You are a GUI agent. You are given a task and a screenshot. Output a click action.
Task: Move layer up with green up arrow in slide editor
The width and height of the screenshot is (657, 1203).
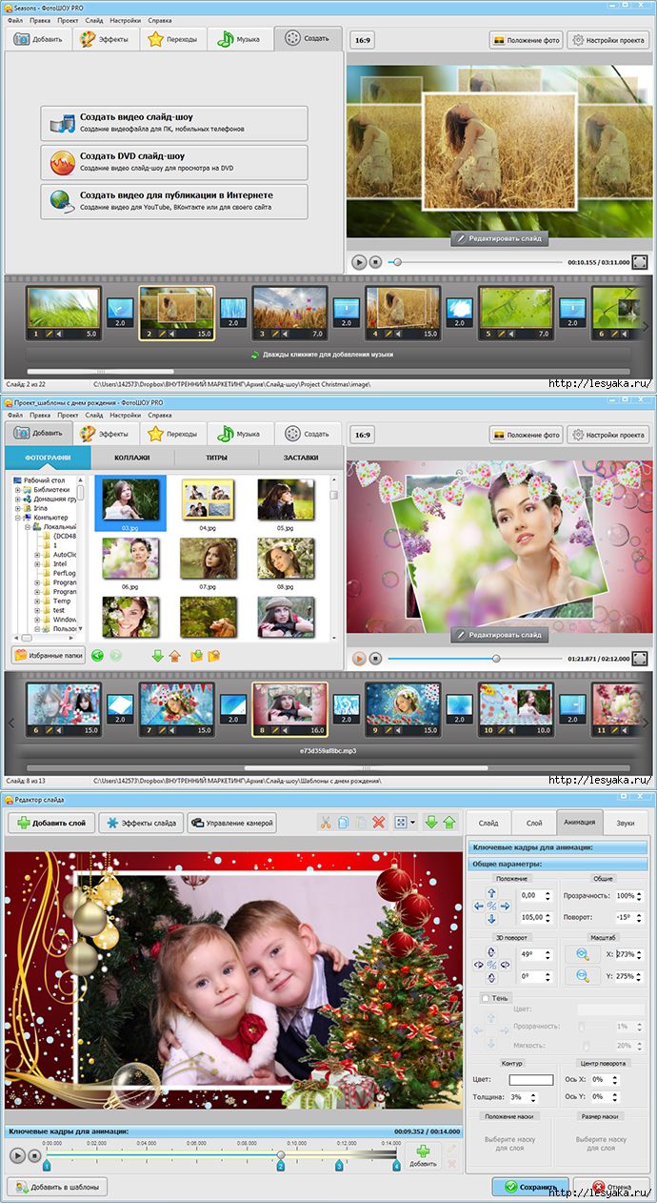(449, 822)
